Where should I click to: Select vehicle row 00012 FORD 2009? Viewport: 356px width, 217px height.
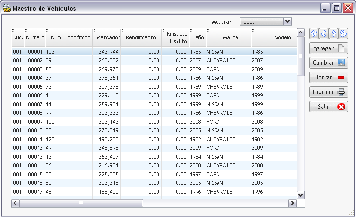pos(154,148)
